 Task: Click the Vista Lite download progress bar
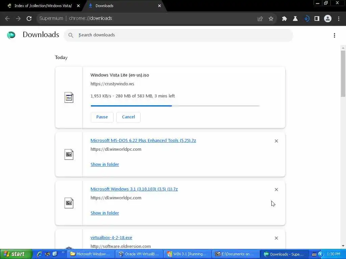point(175,106)
